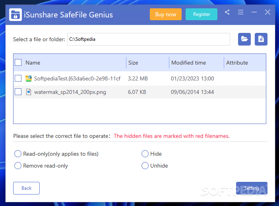Browse for a folder with open-folder icon
This screenshot has height=206, width=279.
244,39
